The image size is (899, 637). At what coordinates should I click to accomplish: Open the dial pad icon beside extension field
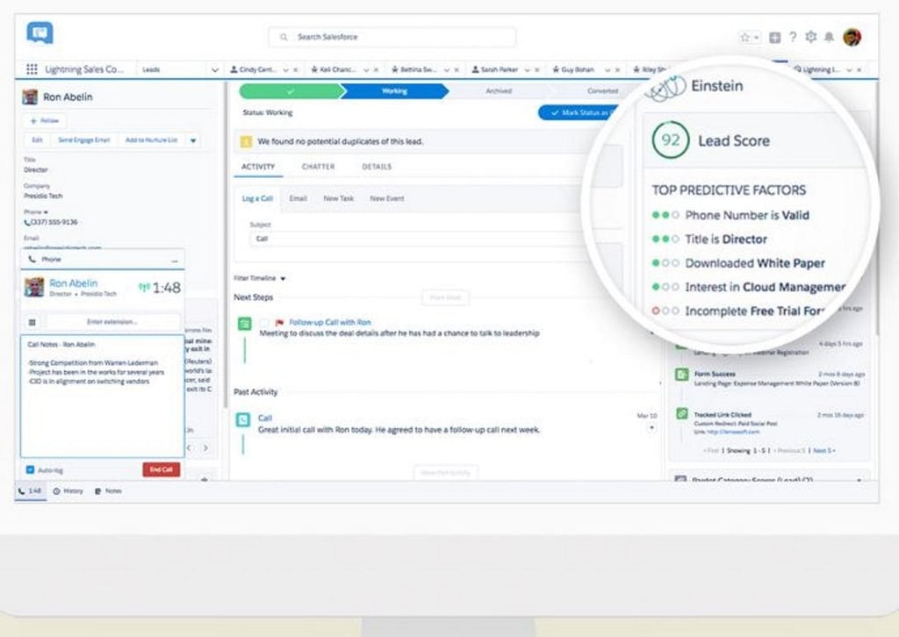pos(32,323)
